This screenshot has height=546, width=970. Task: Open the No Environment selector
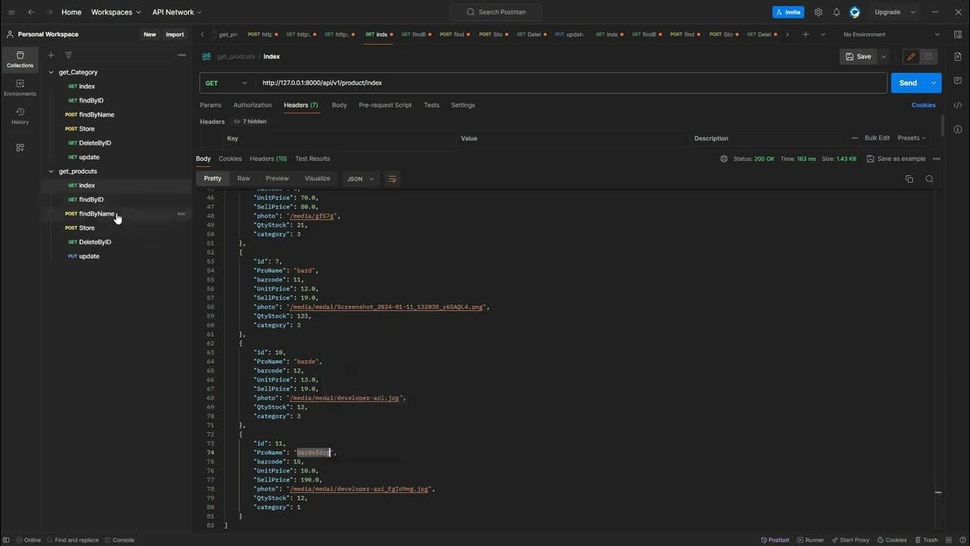click(891, 34)
